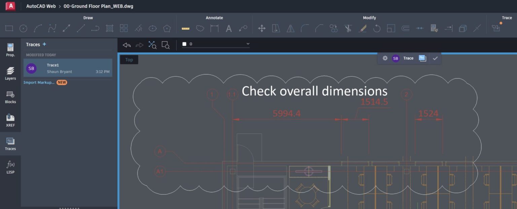Open the Trim tool in Modify panel
The image size is (517, 209).
[348, 28]
